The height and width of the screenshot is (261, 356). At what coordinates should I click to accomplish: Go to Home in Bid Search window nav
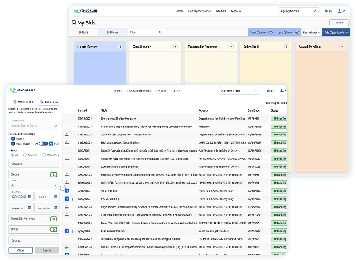[118, 91]
